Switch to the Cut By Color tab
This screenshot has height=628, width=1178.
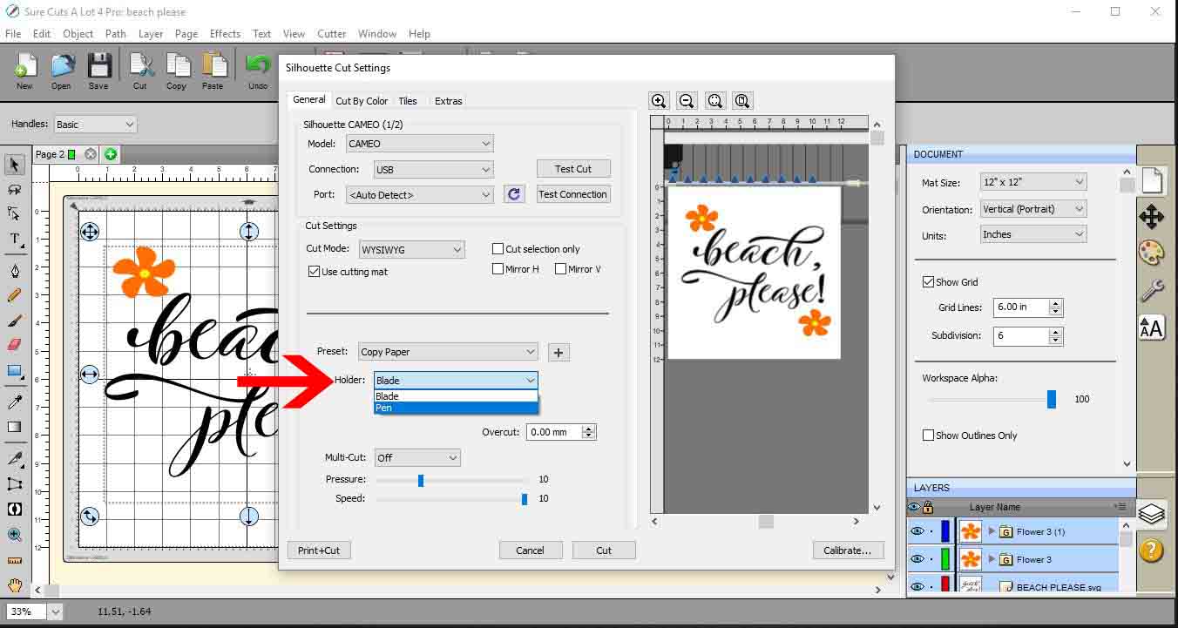[x=362, y=100]
